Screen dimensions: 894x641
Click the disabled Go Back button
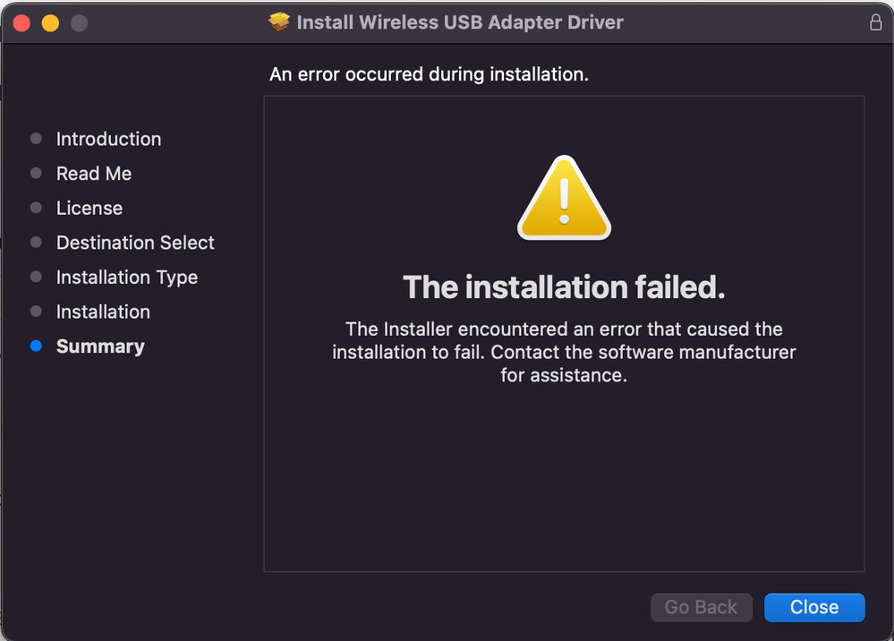(x=701, y=607)
